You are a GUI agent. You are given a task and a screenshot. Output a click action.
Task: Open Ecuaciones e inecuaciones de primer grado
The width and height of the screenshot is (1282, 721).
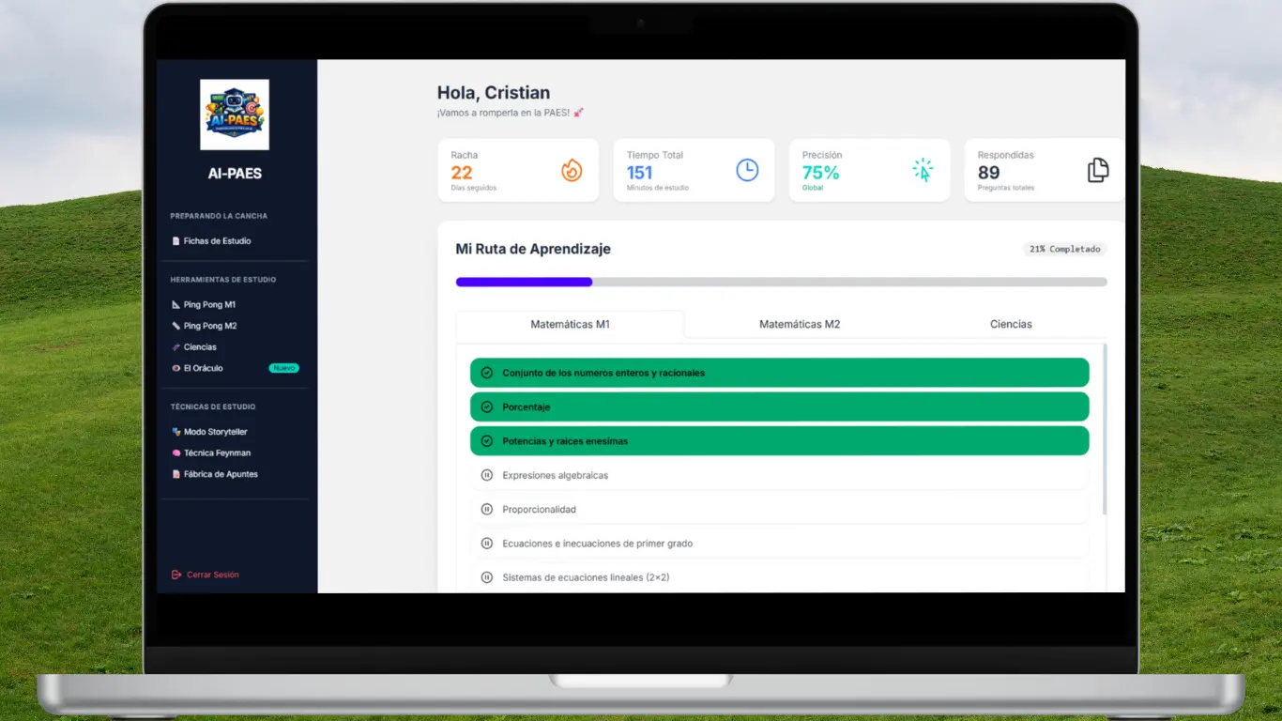[780, 544]
